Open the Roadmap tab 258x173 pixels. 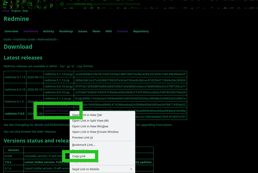[66, 31]
